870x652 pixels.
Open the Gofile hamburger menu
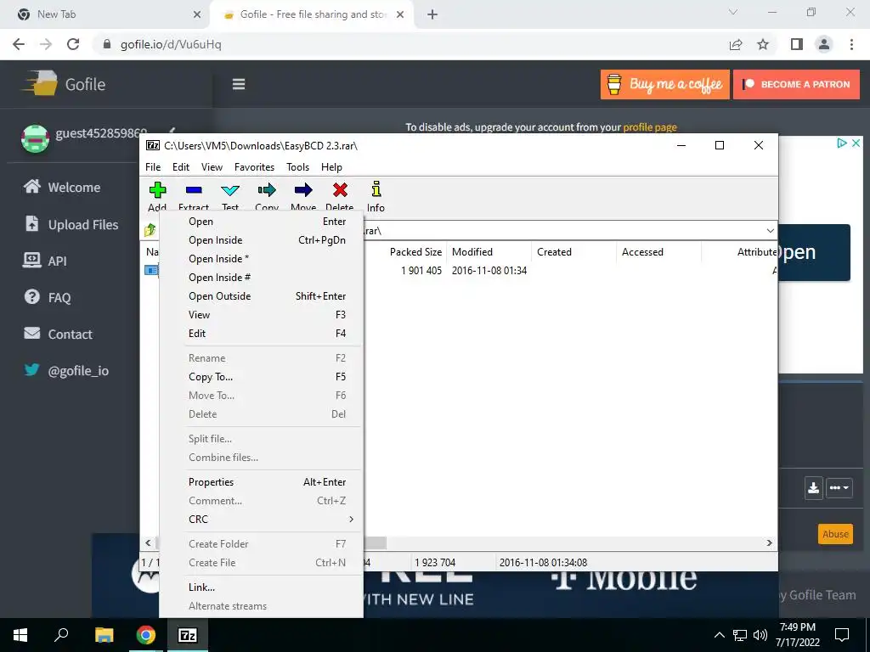239,84
